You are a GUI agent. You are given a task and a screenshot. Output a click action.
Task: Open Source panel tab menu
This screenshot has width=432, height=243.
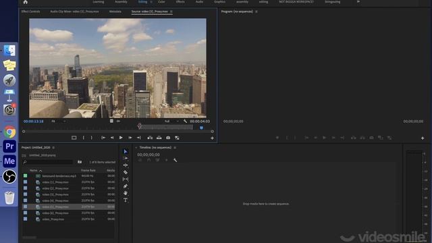(x=171, y=11)
